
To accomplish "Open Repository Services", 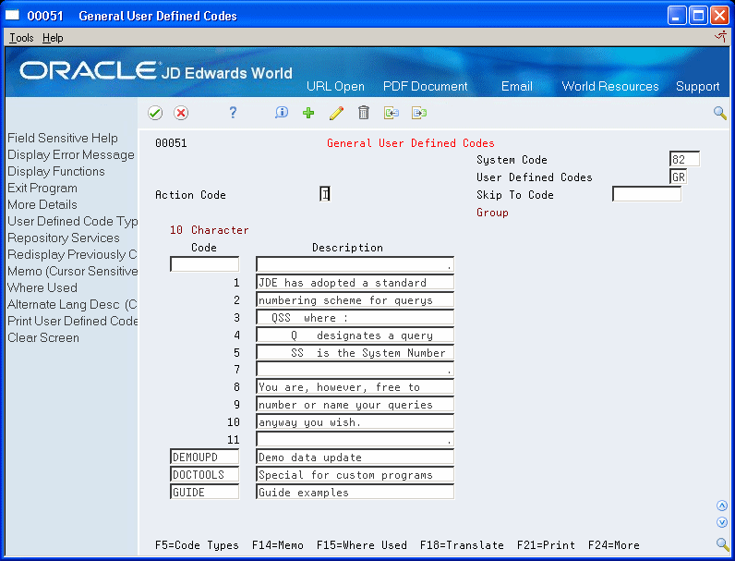I will point(64,238).
